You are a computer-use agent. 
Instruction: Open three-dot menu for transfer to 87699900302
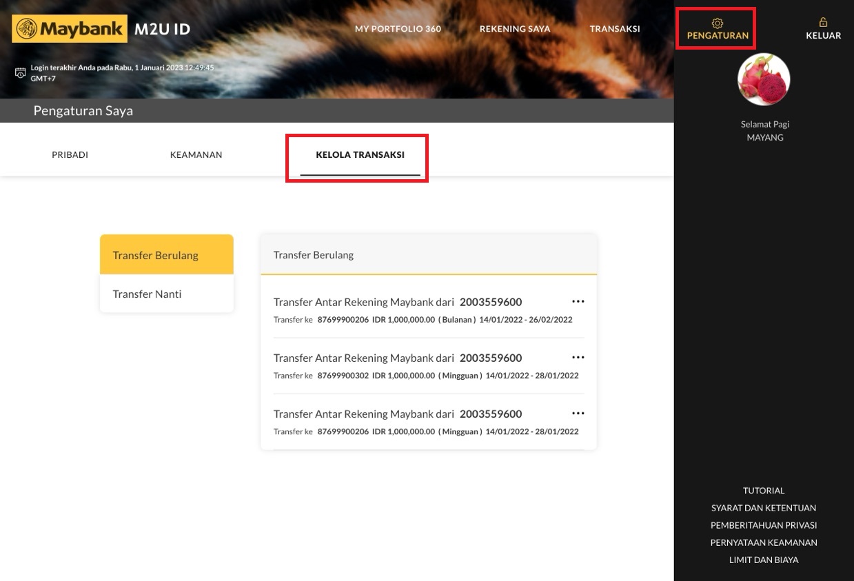tap(578, 358)
